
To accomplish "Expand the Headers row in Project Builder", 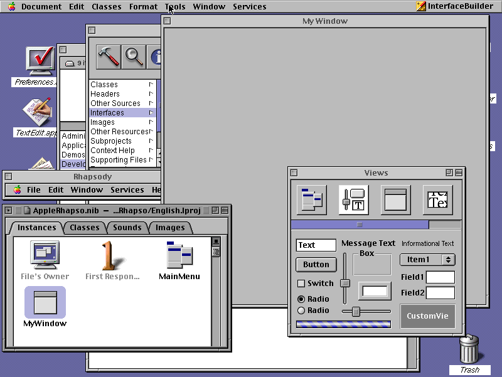I will (x=151, y=93).
